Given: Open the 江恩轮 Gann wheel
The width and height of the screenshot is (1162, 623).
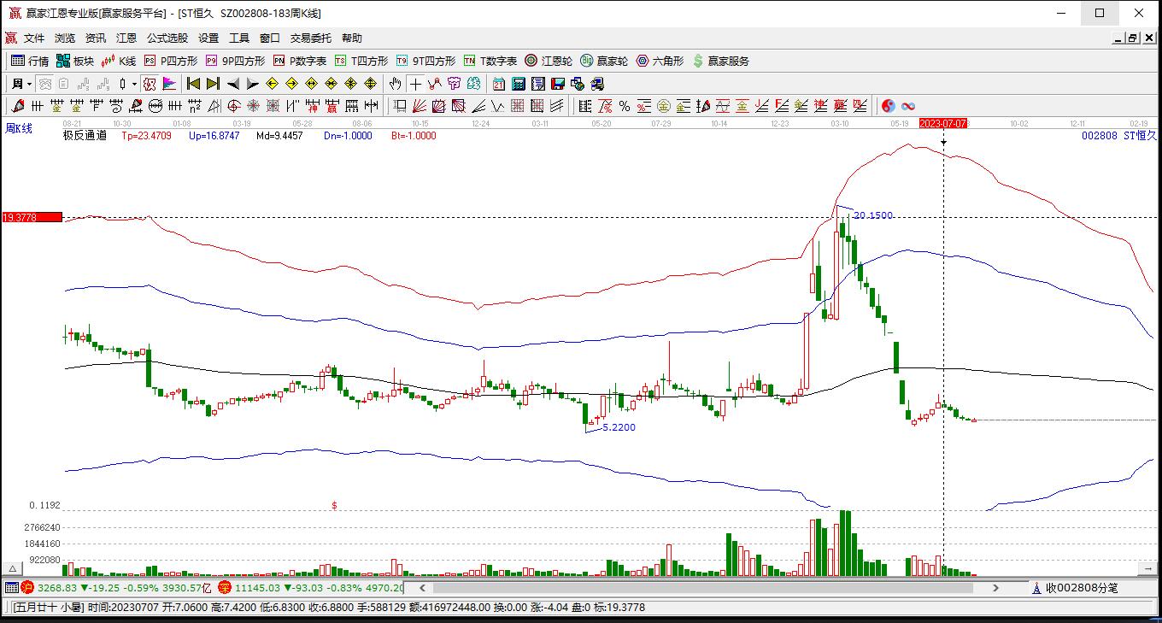Looking at the screenshot, I should point(549,61).
